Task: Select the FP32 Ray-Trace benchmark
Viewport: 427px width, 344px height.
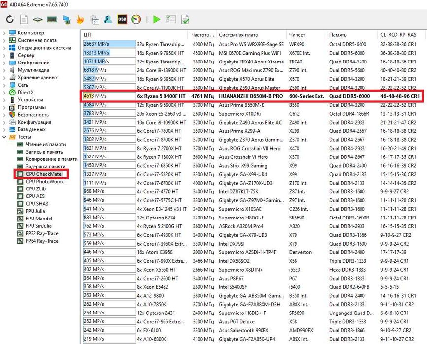Action: click(42, 233)
